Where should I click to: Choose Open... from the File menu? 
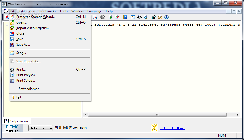[x=50, y=22]
